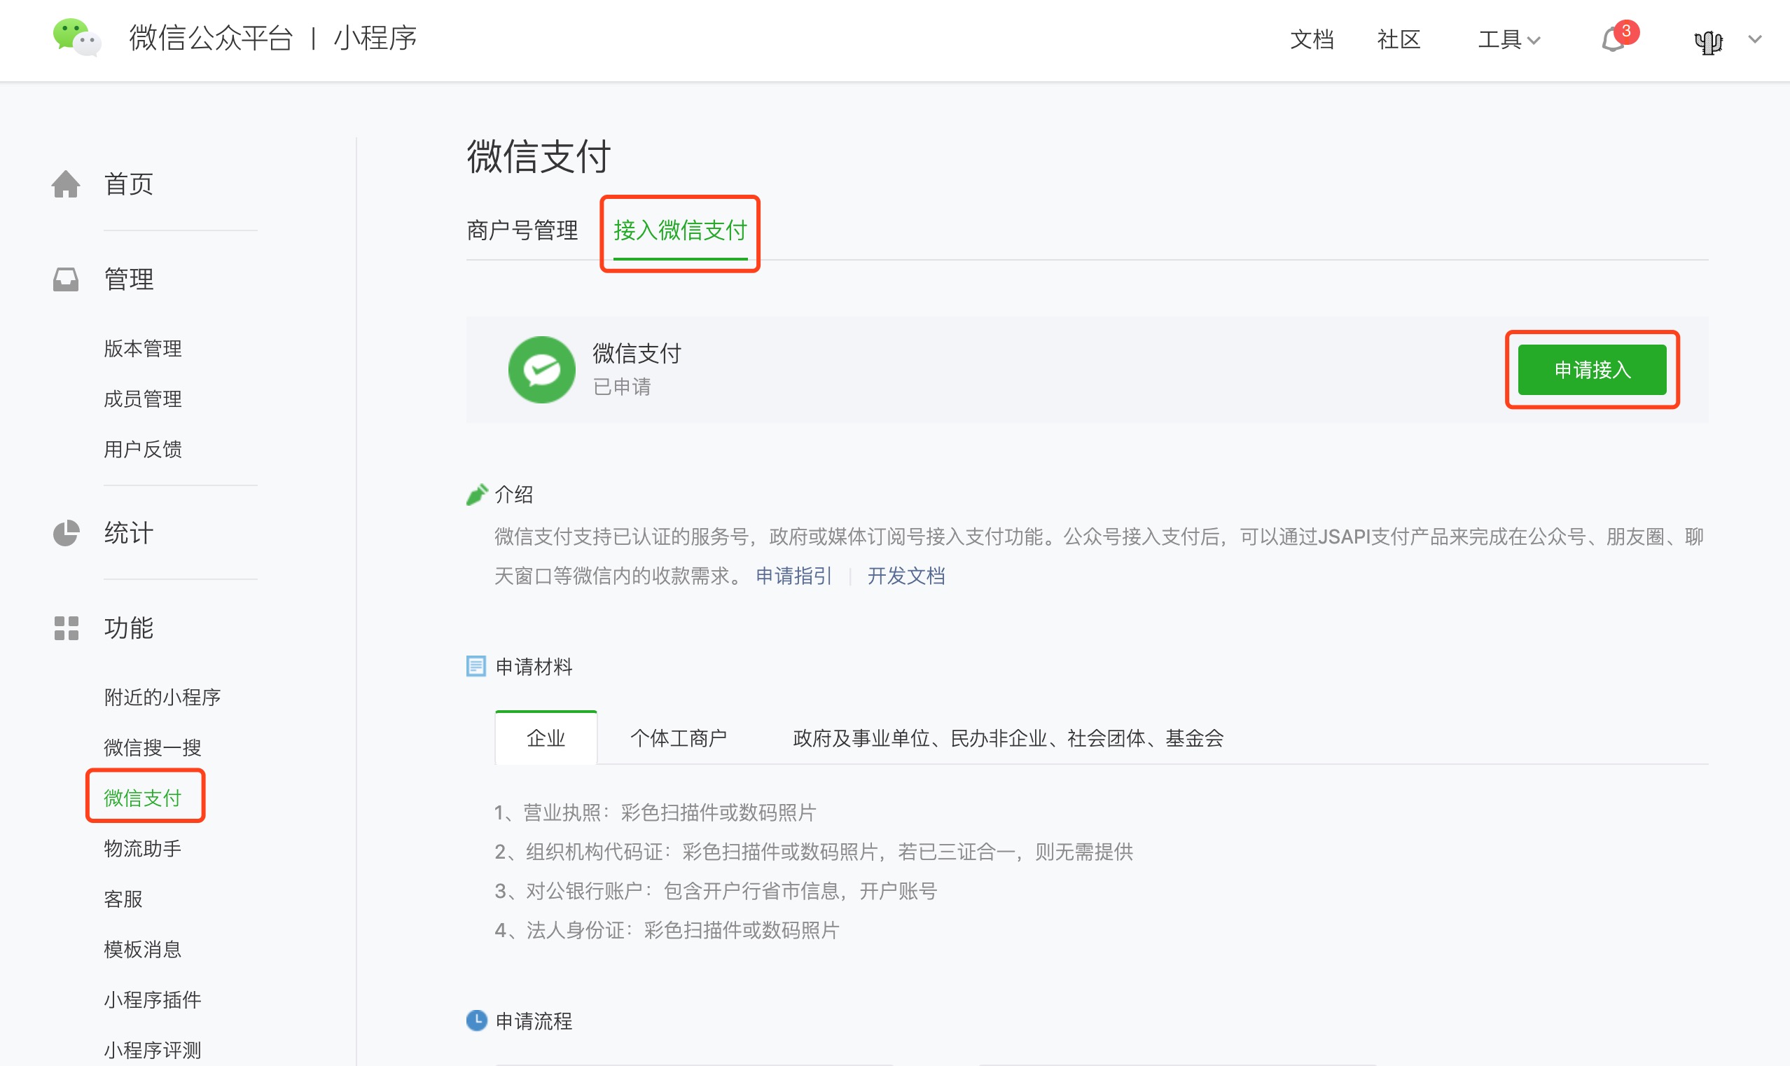Open the notification bell icon
The height and width of the screenshot is (1066, 1790).
click(1613, 39)
